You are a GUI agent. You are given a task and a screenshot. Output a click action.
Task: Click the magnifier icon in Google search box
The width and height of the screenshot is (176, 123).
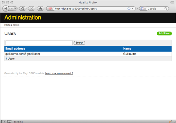click(166, 9)
